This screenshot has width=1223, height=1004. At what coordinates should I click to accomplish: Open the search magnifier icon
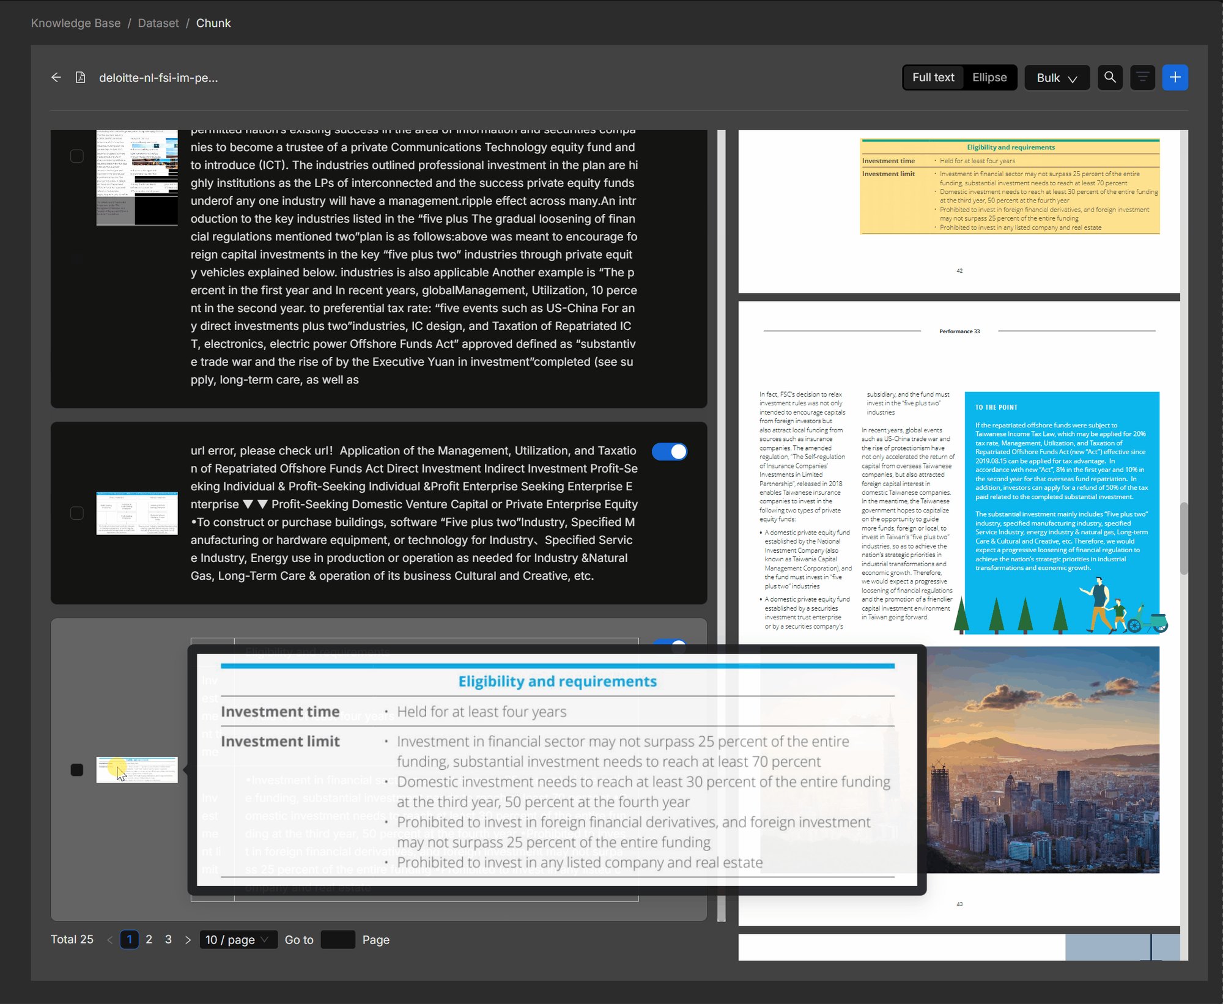click(x=1110, y=78)
